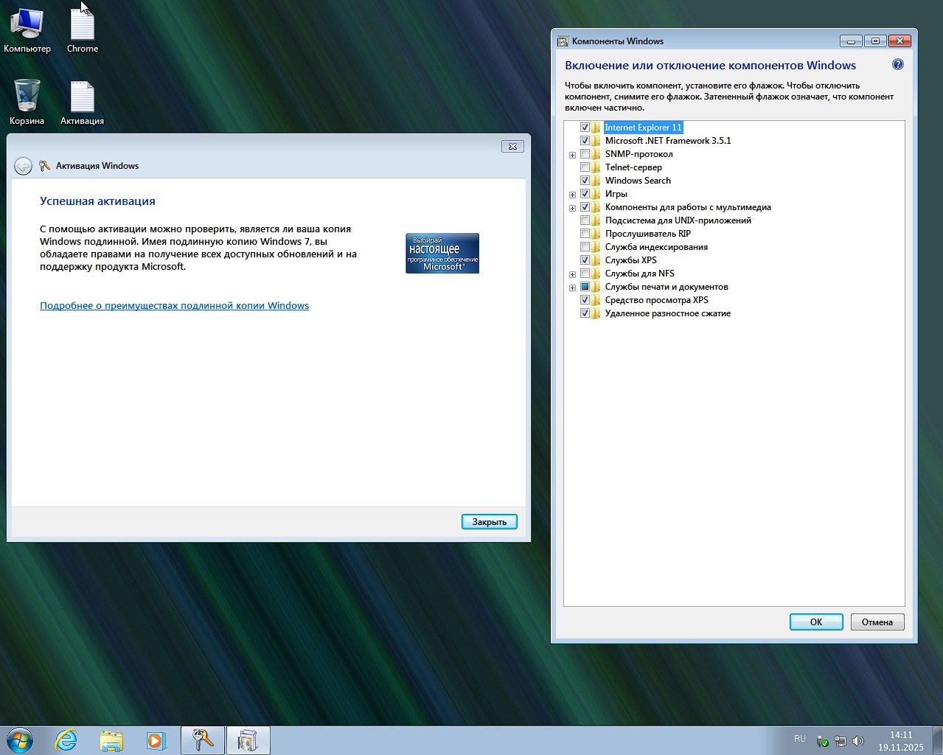Launch Internet Explorer from the taskbar
Image resolution: width=943 pixels, height=755 pixels.
[66, 740]
